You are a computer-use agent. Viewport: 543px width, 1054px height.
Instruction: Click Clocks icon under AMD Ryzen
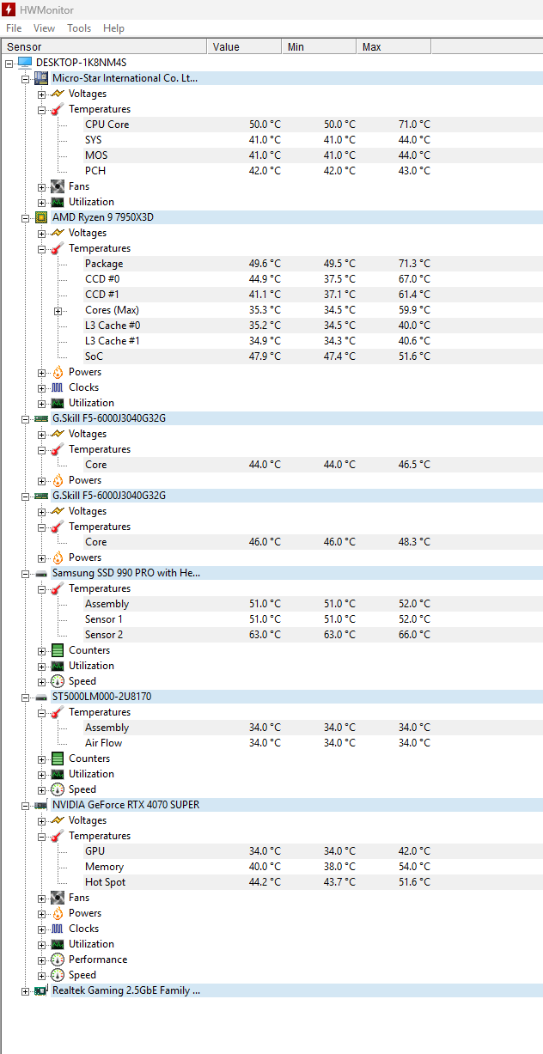[58, 387]
